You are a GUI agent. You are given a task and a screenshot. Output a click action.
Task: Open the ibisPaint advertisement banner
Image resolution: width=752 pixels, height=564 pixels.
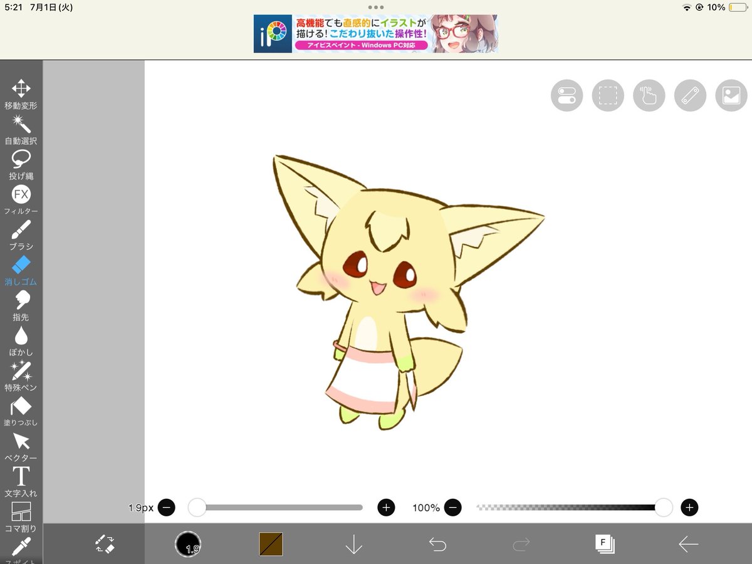[x=376, y=34]
